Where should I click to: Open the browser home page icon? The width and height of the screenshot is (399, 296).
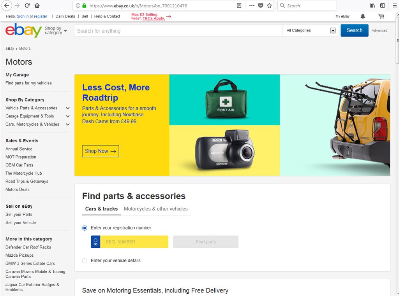coord(37,5)
